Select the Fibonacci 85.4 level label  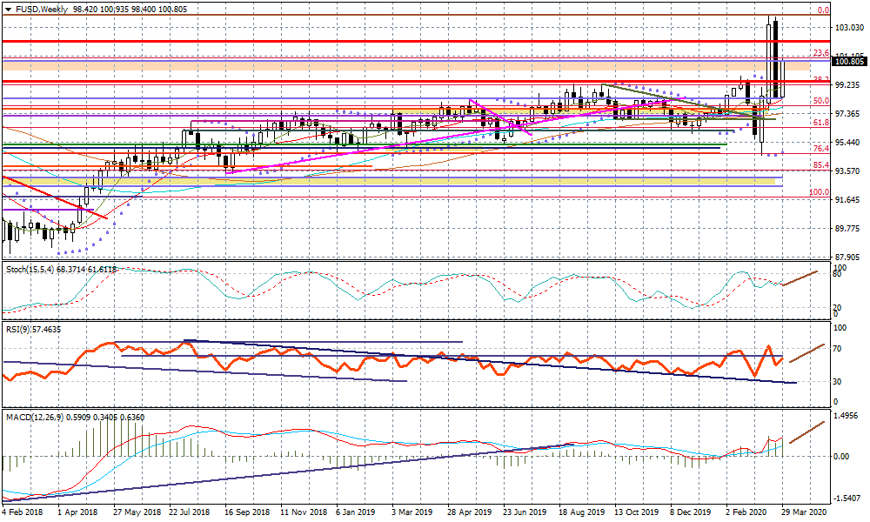pos(821,165)
